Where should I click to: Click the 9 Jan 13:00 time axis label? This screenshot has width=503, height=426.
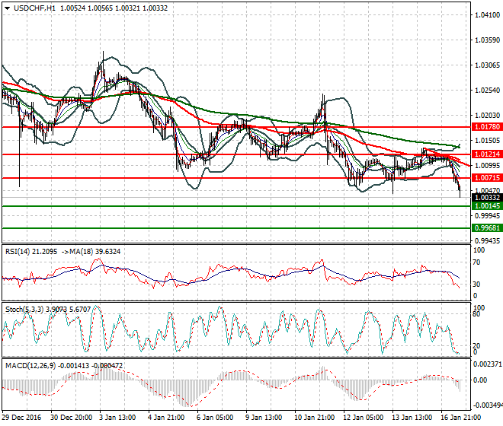tap(264, 418)
